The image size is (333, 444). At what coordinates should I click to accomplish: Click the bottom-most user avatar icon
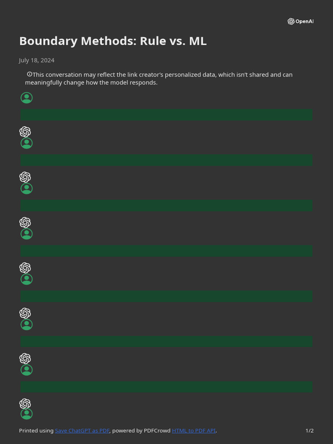pyautogui.click(x=26, y=414)
